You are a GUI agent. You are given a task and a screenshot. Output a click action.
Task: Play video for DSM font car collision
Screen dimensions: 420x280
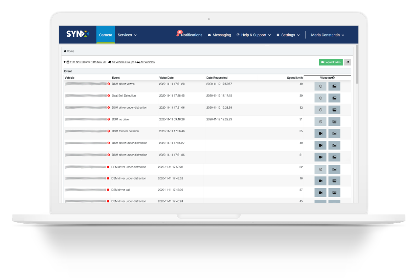tap(320, 134)
